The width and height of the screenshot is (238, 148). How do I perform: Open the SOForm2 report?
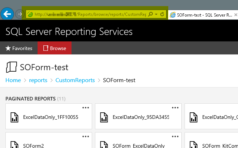49,140
